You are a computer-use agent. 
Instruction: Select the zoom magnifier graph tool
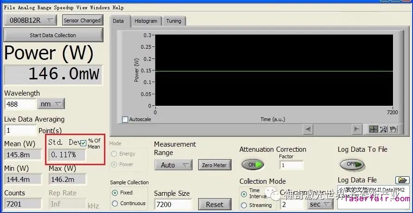point(383,129)
